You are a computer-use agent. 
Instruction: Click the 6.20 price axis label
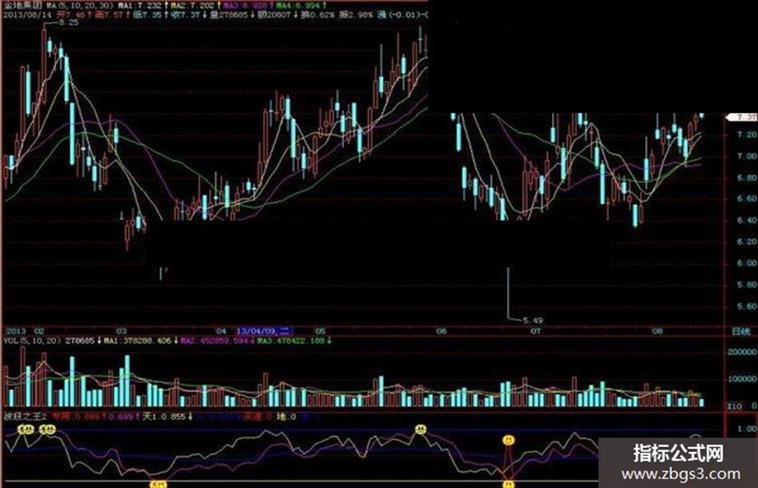(747, 241)
